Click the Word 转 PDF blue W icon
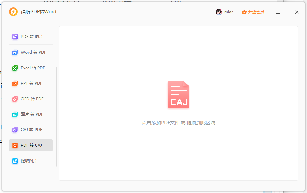Image resolution: width=307 pixels, height=193 pixels. (15, 52)
